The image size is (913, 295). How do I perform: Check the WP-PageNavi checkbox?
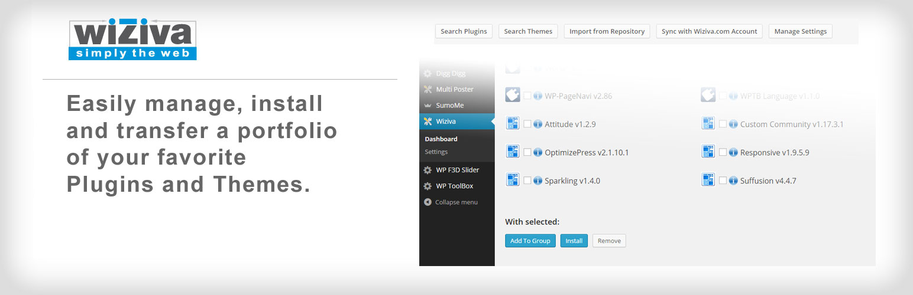[x=527, y=96]
